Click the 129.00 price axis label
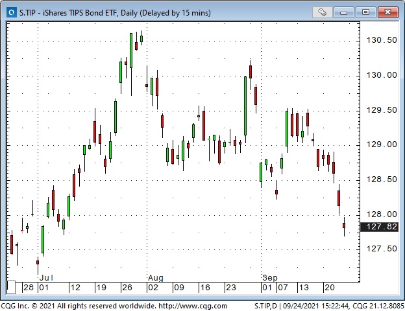Viewport: 405px width, 311px height. (x=382, y=144)
